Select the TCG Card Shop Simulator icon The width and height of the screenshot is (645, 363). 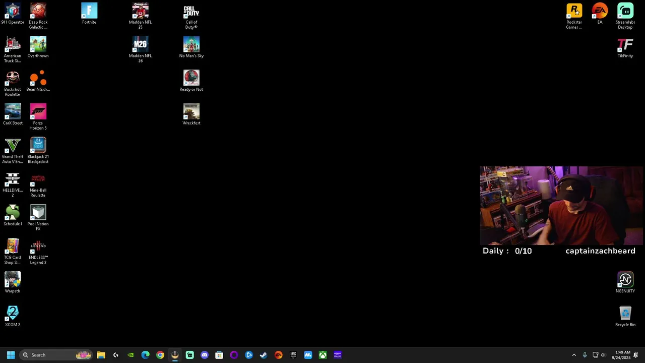coord(13,251)
